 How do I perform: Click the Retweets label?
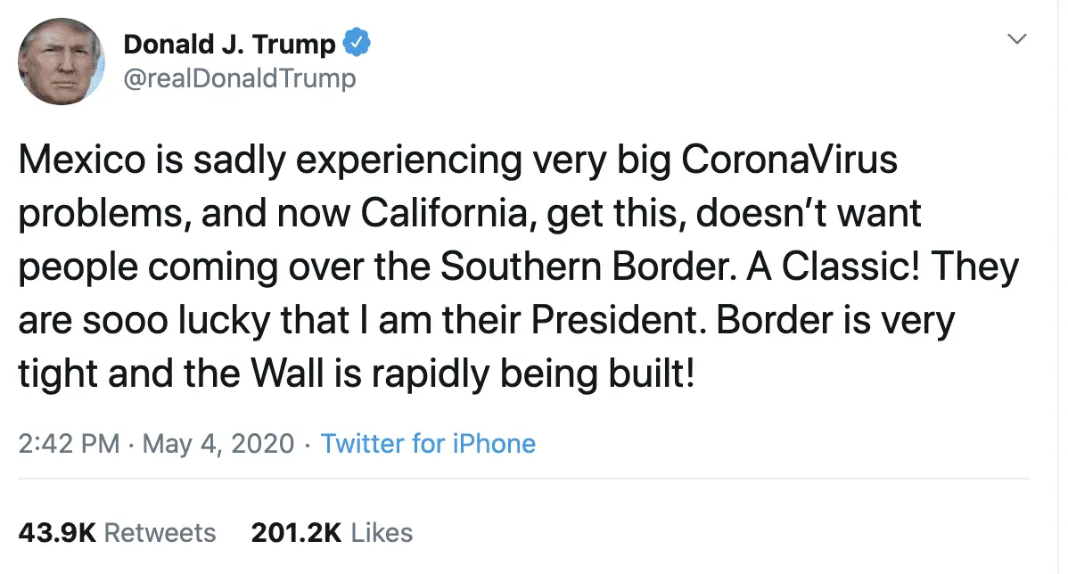(160, 533)
